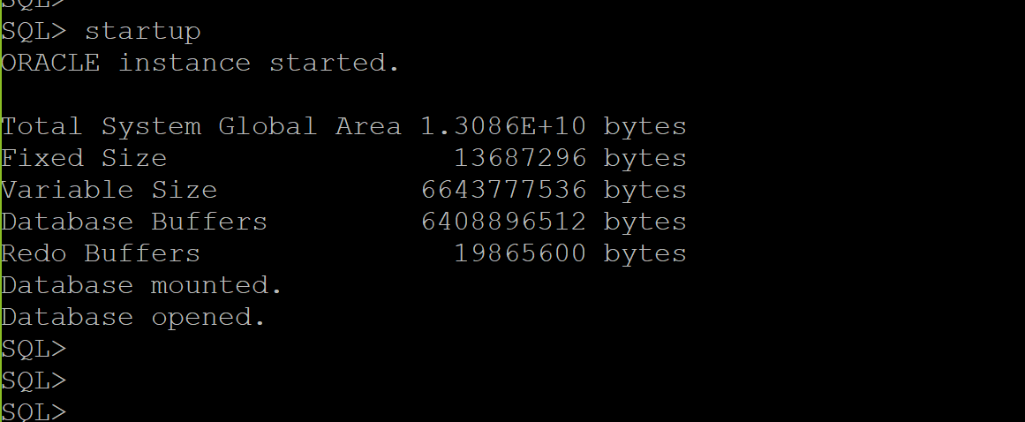Click the Fixed Size value 13687296
The width and height of the screenshot is (1025, 422).
[x=520, y=158]
